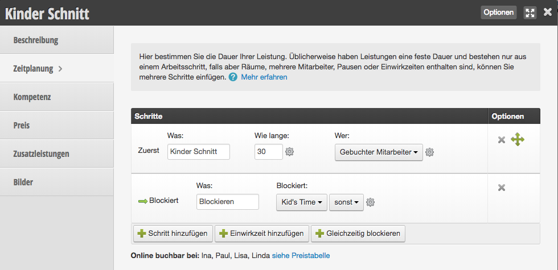Close the Kinder Schnitt dialog

pos(548,13)
